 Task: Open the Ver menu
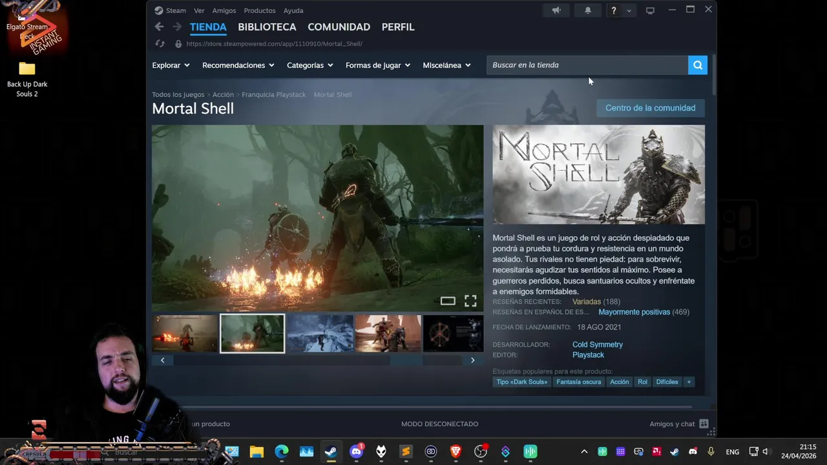coord(199,10)
